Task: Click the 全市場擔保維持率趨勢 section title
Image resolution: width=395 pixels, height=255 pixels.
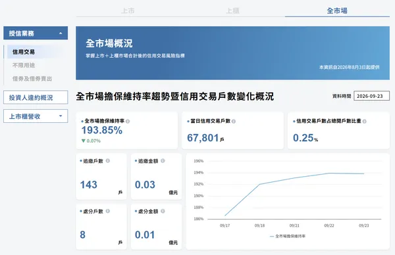Action: [175, 97]
